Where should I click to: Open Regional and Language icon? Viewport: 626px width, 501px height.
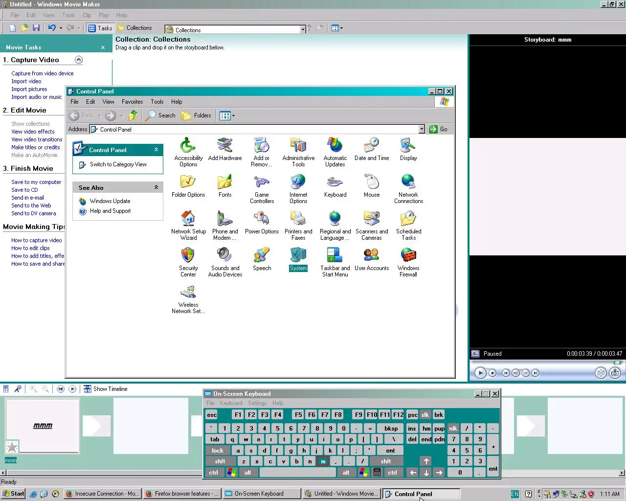tap(335, 226)
